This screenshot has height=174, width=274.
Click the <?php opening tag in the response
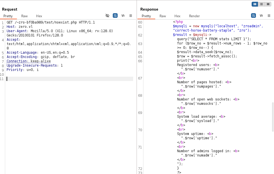click(x=178, y=22)
